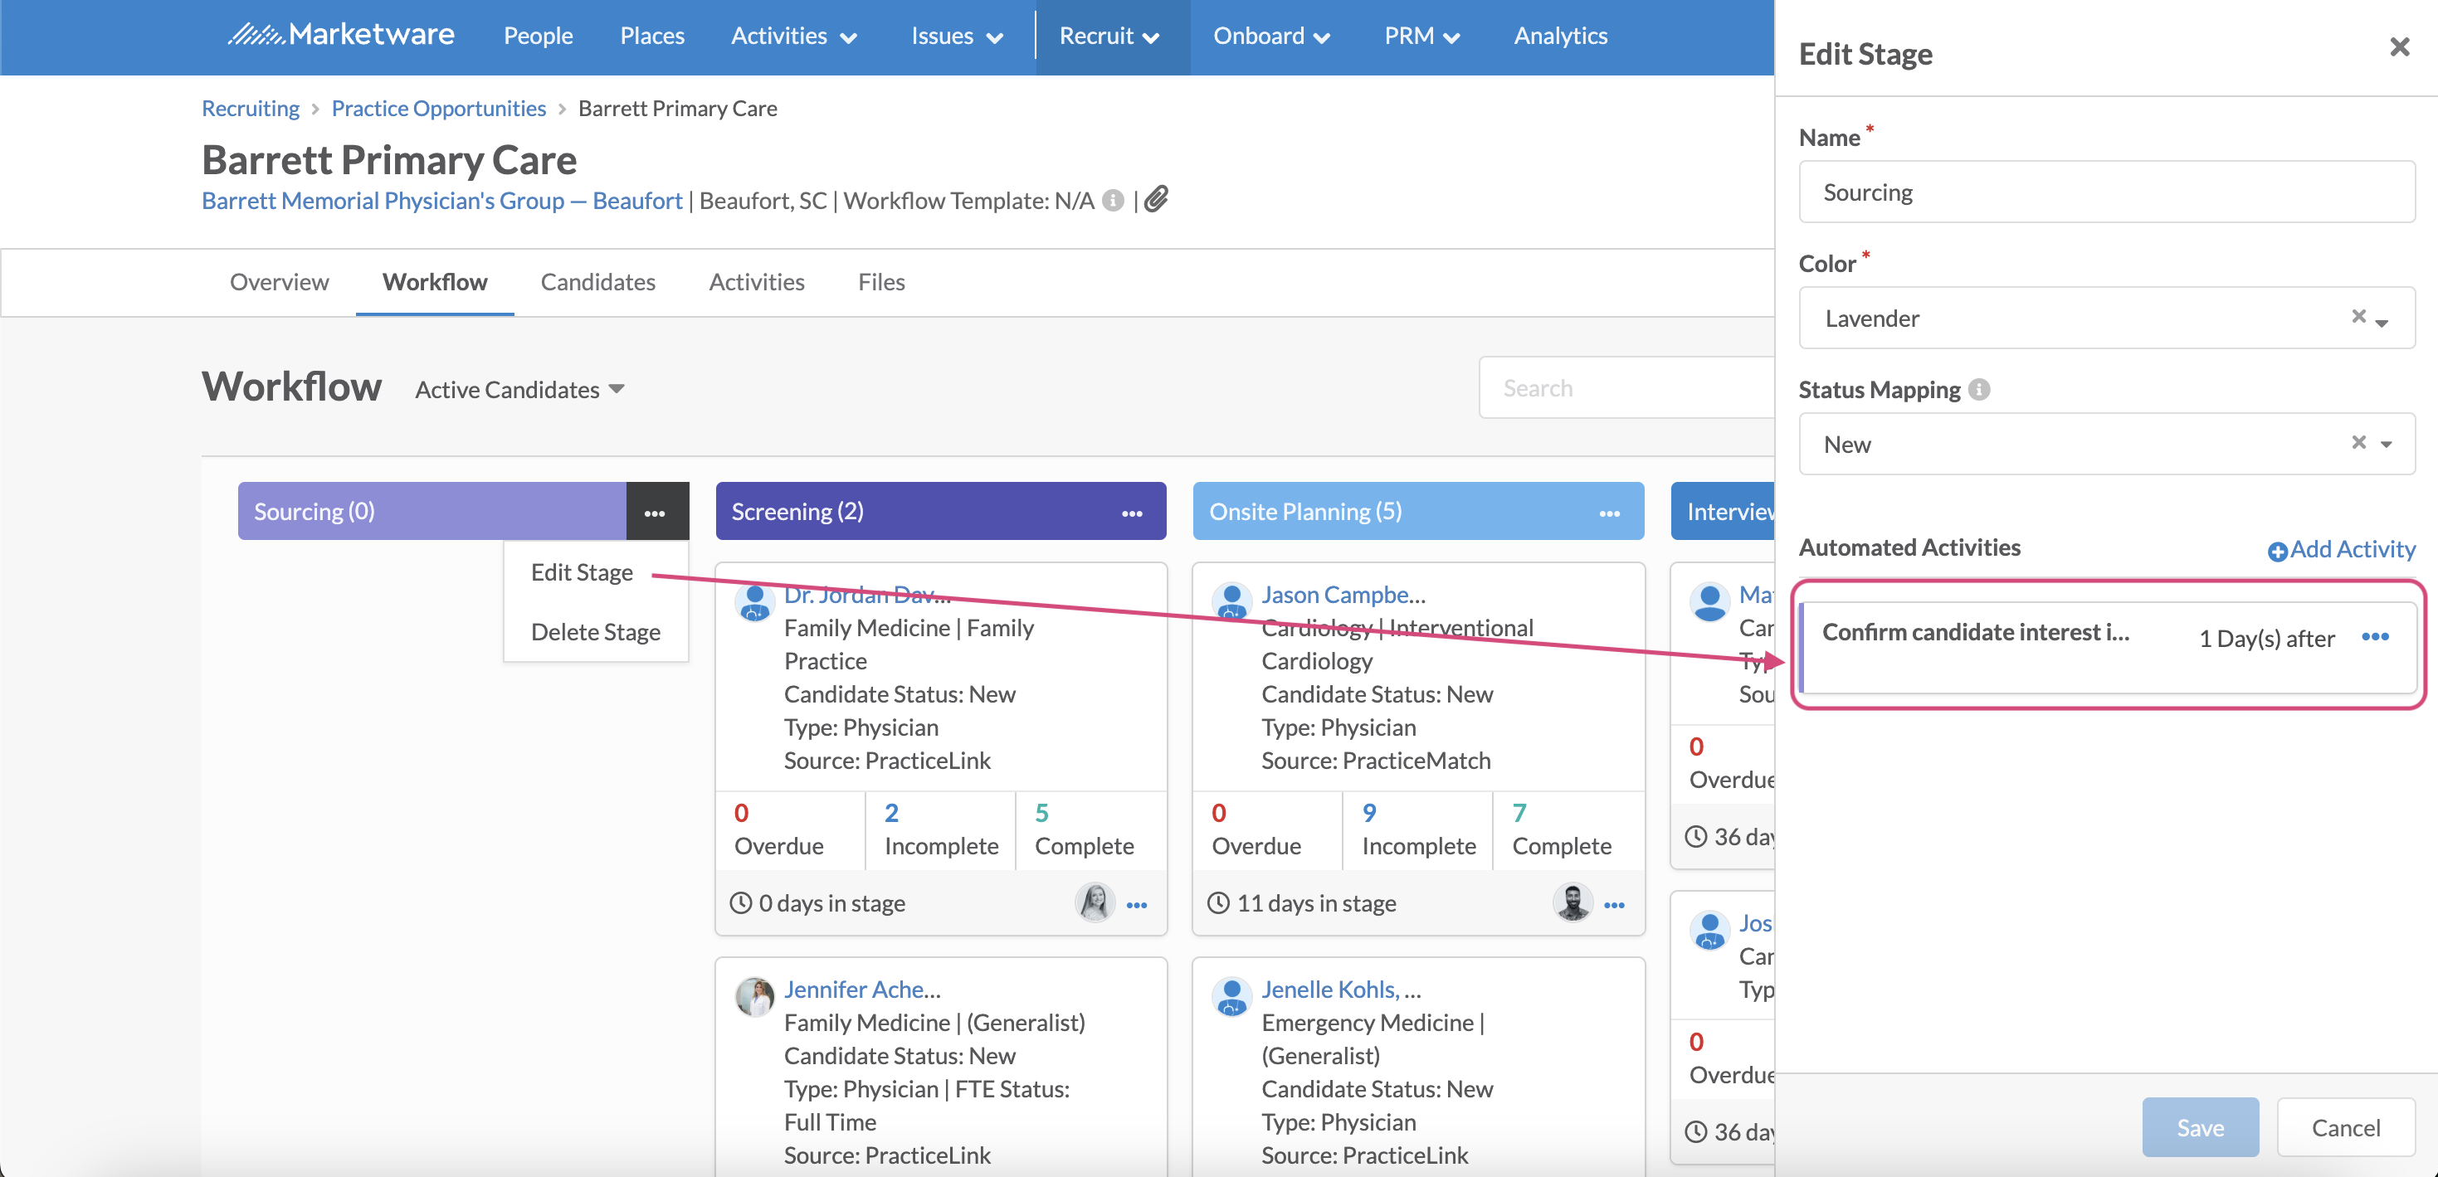Click the Screening (2) stage header
This screenshot has width=2438, height=1177.
coord(940,512)
